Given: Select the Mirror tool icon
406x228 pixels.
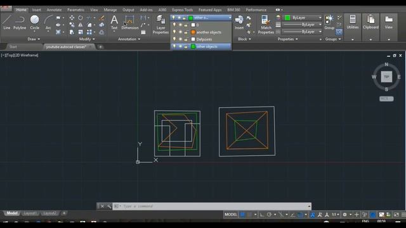Looking at the screenshot, I should tap(81, 25).
